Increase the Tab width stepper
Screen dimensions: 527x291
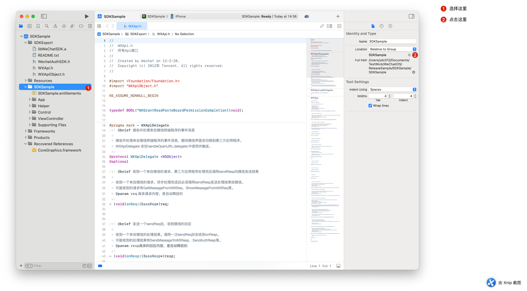(x=389, y=95)
